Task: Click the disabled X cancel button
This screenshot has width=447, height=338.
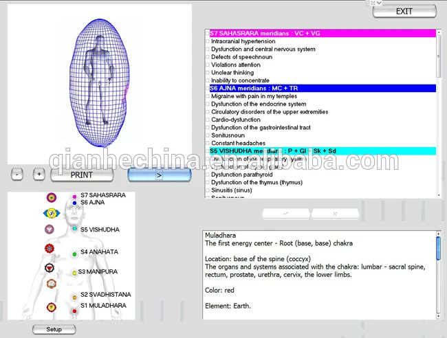Action: point(336,214)
